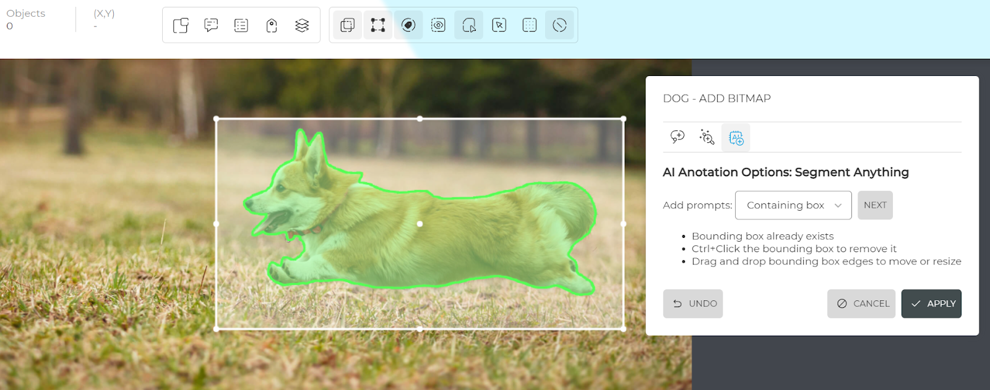990x390 pixels.
Task: Switch to the lasso add tab
Action: (678, 137)
